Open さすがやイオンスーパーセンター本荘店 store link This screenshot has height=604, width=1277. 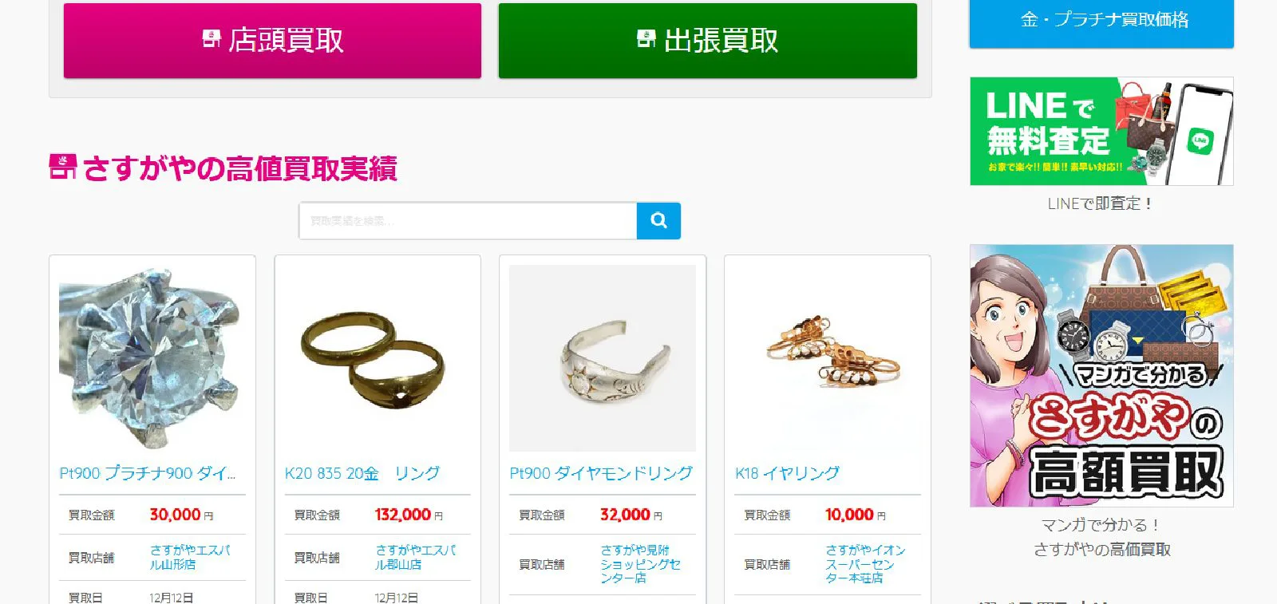pos(865,564)
